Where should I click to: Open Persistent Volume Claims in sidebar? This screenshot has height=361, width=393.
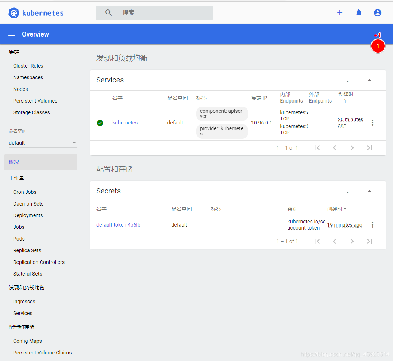[x=42, y=353]
